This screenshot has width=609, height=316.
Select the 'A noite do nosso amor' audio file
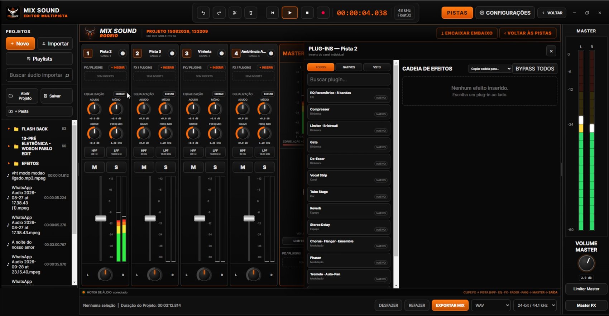(38, 245)
